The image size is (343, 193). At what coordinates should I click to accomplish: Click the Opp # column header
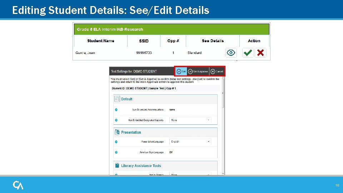[x=173, y=41]
